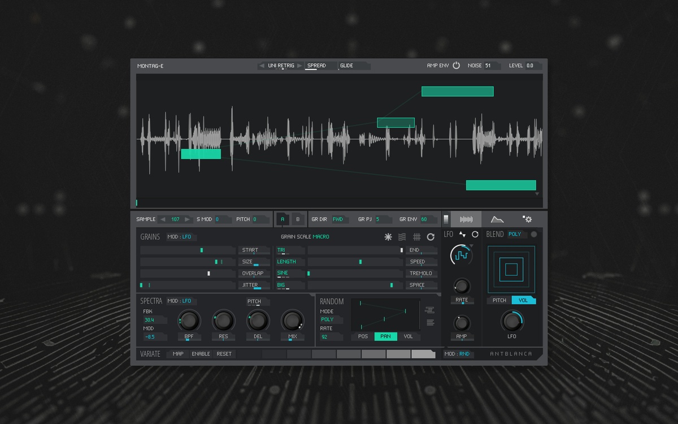This screenshot has width=678, height=424.
Task: Toggle the round Blend enable button
Action: pyautogui.click(x=533, y=234)
